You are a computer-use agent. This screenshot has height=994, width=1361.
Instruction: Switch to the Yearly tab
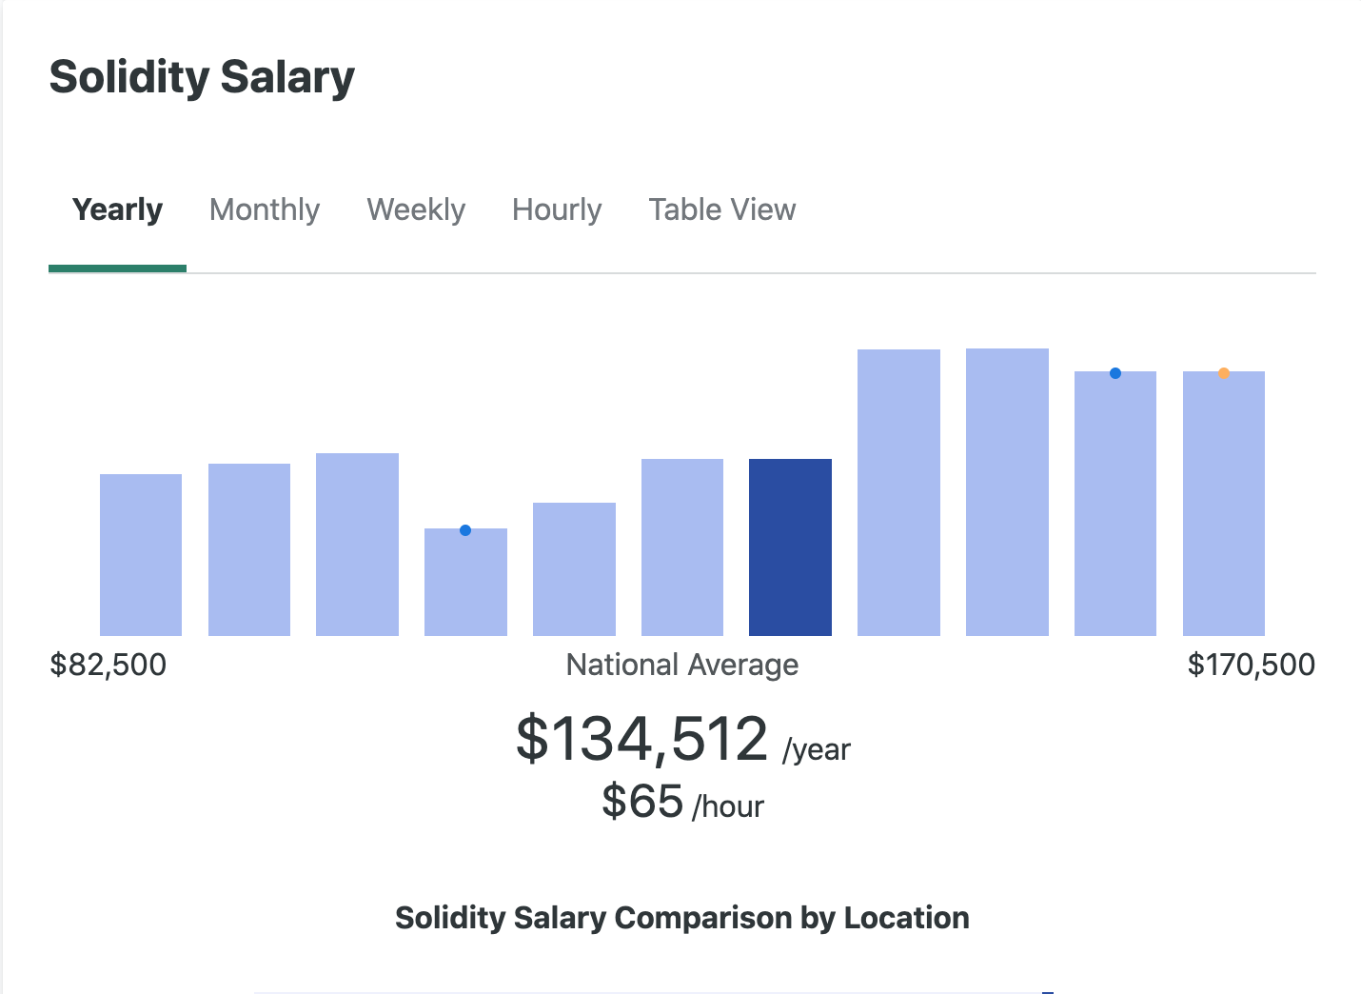(117, 209)
